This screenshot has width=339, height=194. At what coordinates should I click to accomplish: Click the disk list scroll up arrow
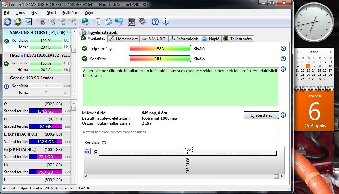click(74, 32)
